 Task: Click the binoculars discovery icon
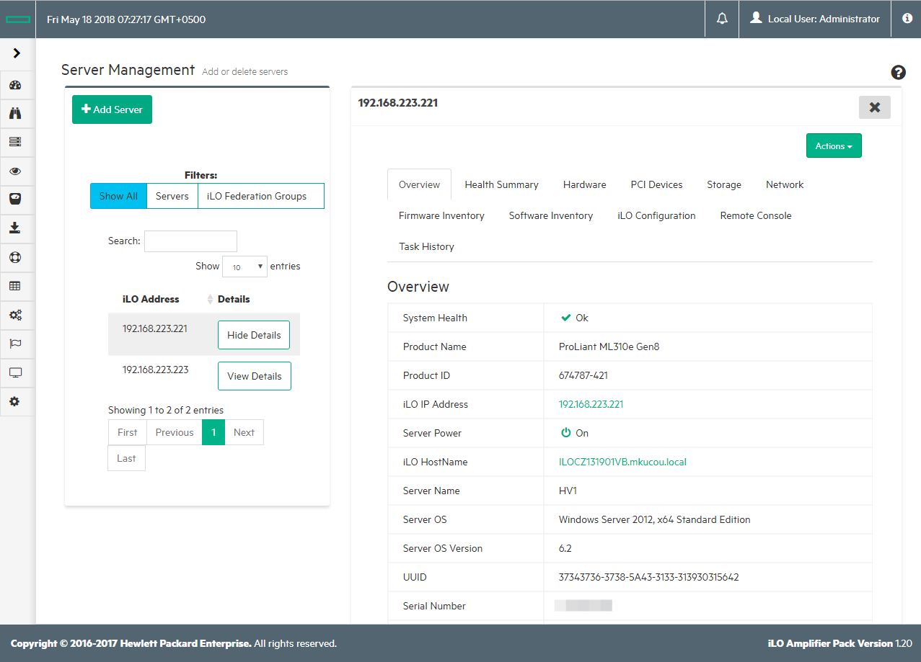click(x=15, y=113)
